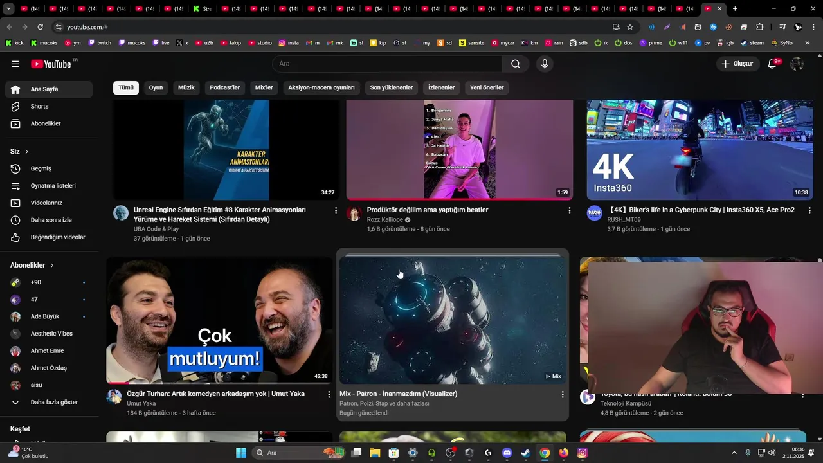Screen dimensions: 823x463
Task: Open UBA Code & Play channel avatar
Action: (121, 213)
